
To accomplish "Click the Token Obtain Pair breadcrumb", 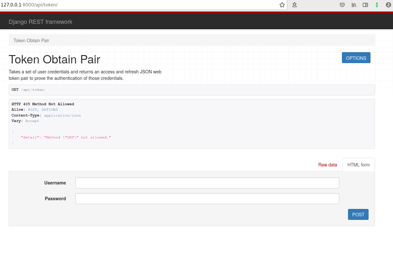I will point(31,41).
